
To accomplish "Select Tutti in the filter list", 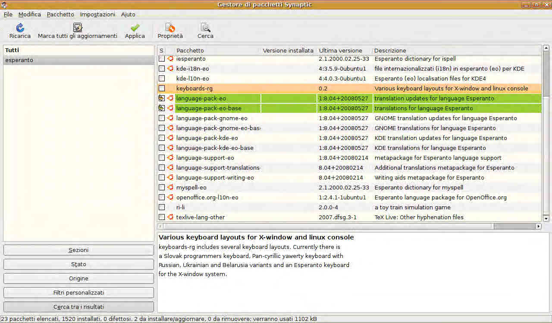I will click(x=78, y=50).
